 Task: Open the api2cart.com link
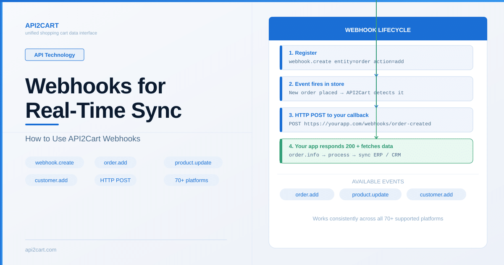pos(41,249)
